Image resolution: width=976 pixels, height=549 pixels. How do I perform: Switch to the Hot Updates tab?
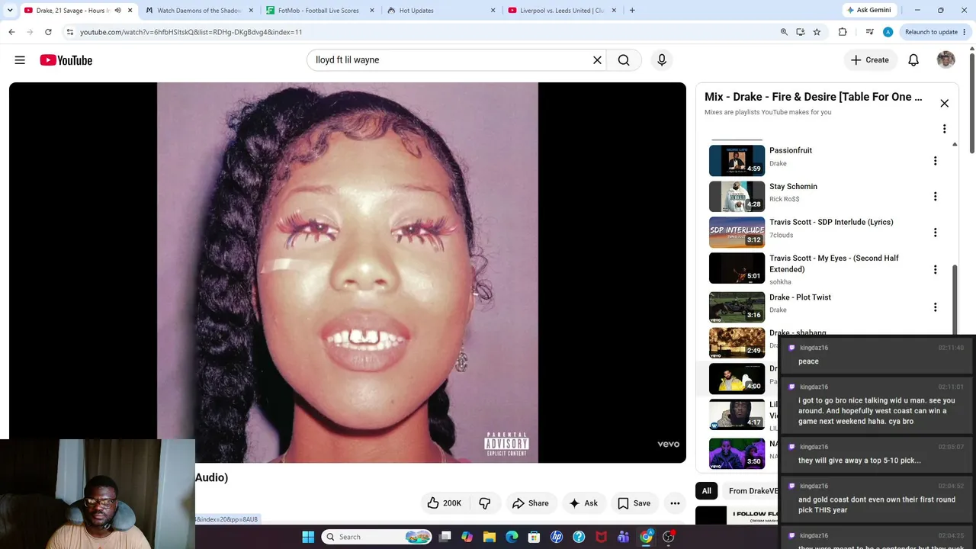(x=440, y=11)
